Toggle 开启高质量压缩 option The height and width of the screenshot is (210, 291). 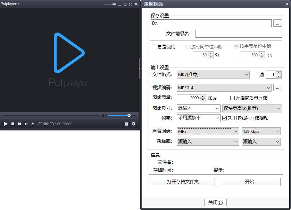coord(233,98)
